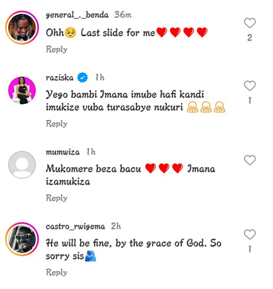Viewport: 273px width, 289px height.
Task: Open the general_._benda username link
Action: click(x=77, y=15)
